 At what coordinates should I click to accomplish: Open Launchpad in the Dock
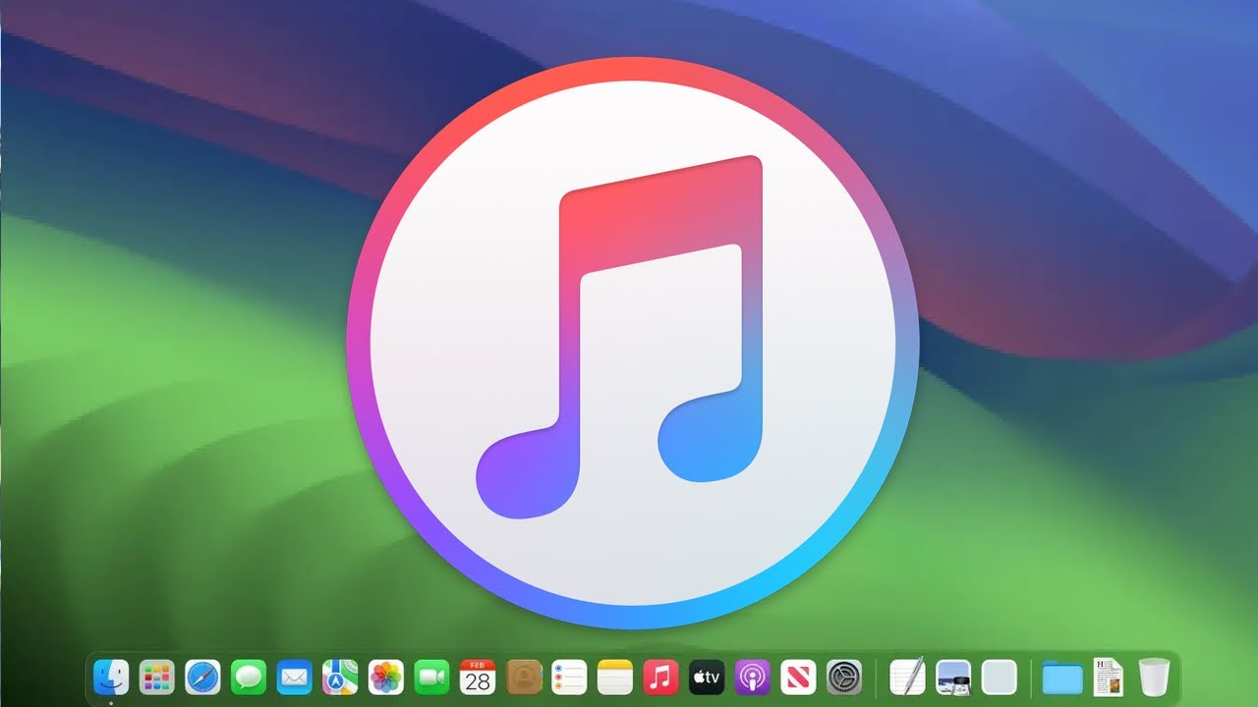tap(157, 677)
